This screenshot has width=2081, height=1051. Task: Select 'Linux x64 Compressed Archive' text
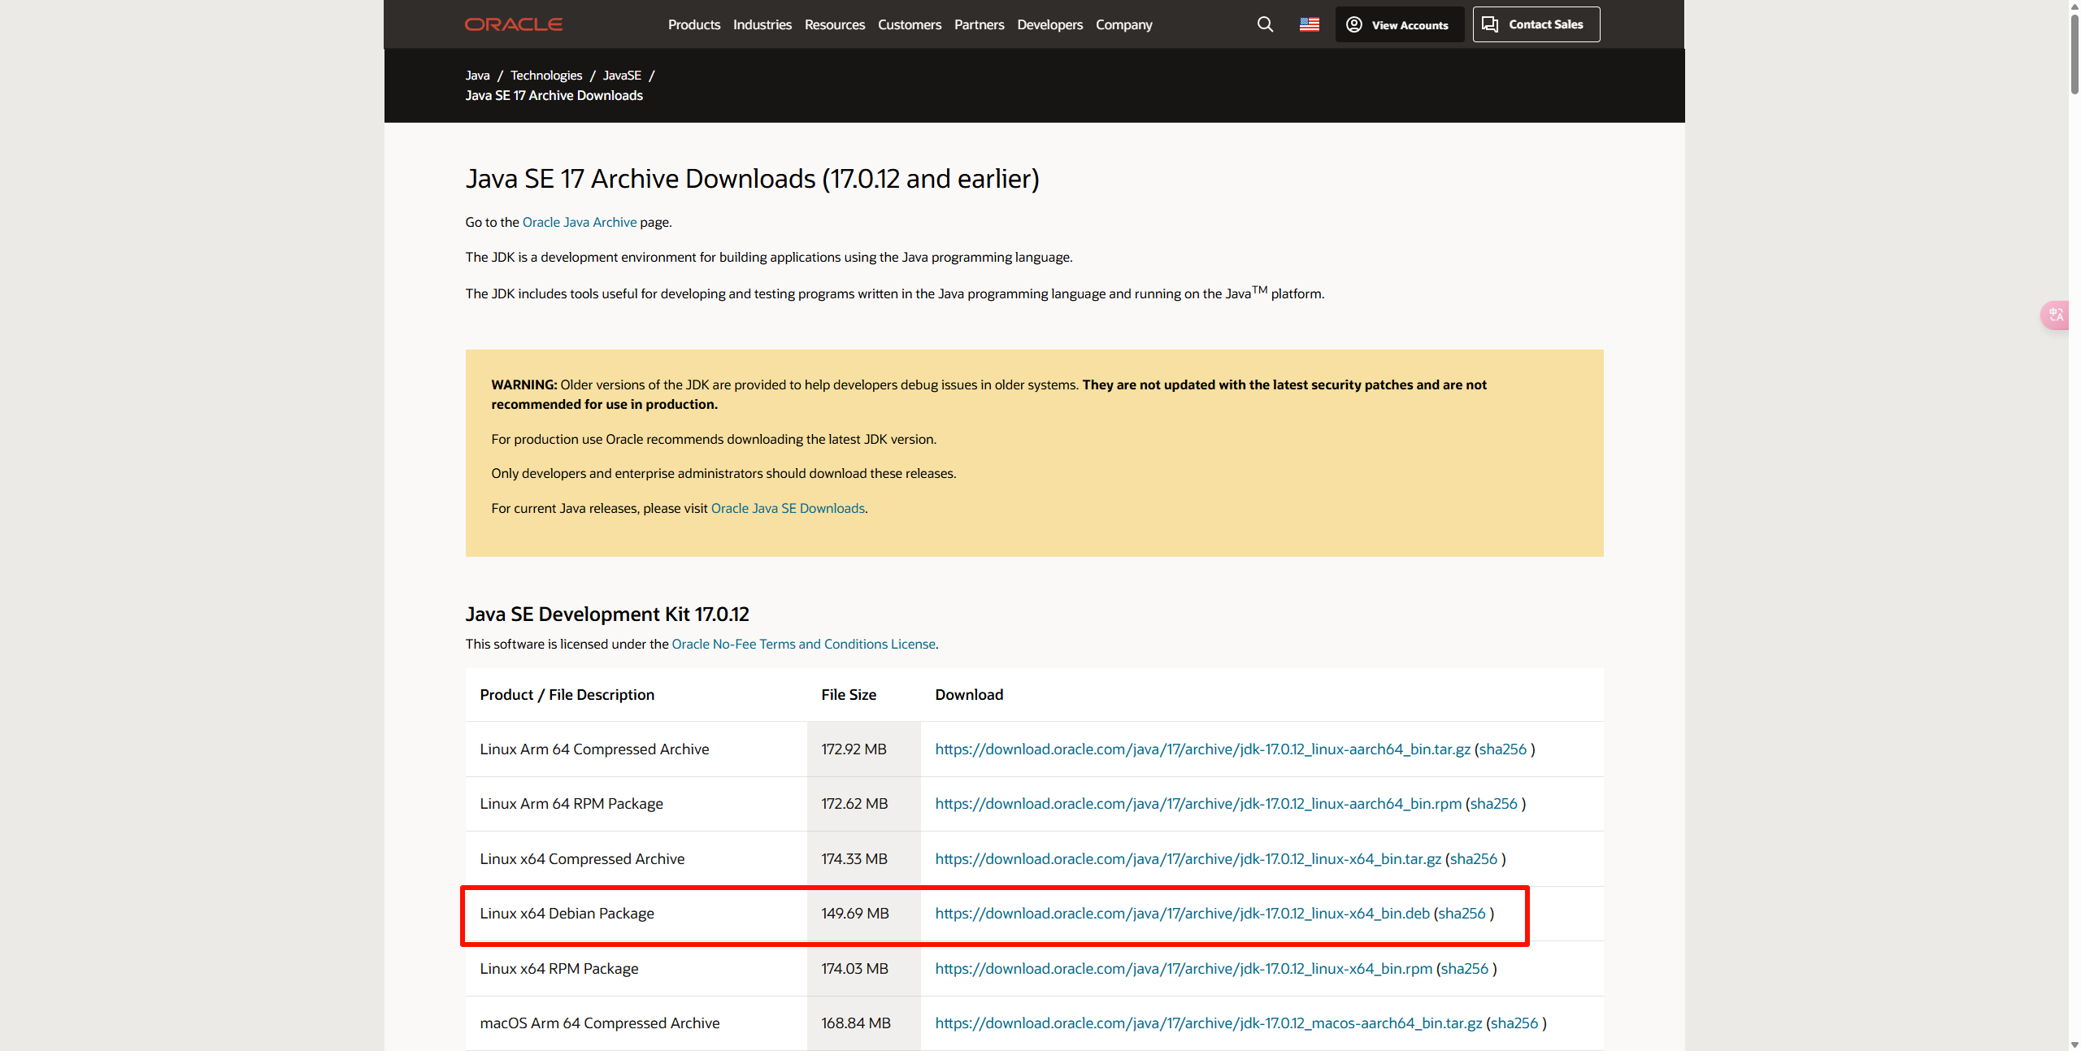point(582,859)
